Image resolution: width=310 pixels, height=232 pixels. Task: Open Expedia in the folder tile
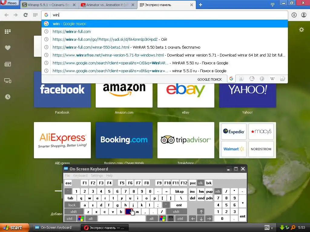point(234,131)
